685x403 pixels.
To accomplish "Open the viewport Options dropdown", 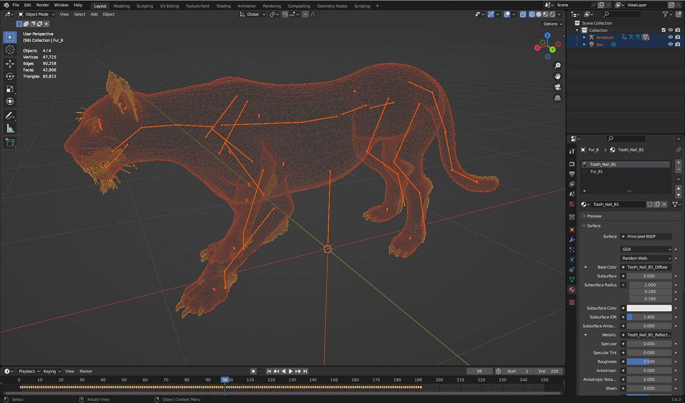I will point(553,24).
